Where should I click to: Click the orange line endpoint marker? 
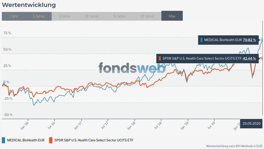[261, 58]
